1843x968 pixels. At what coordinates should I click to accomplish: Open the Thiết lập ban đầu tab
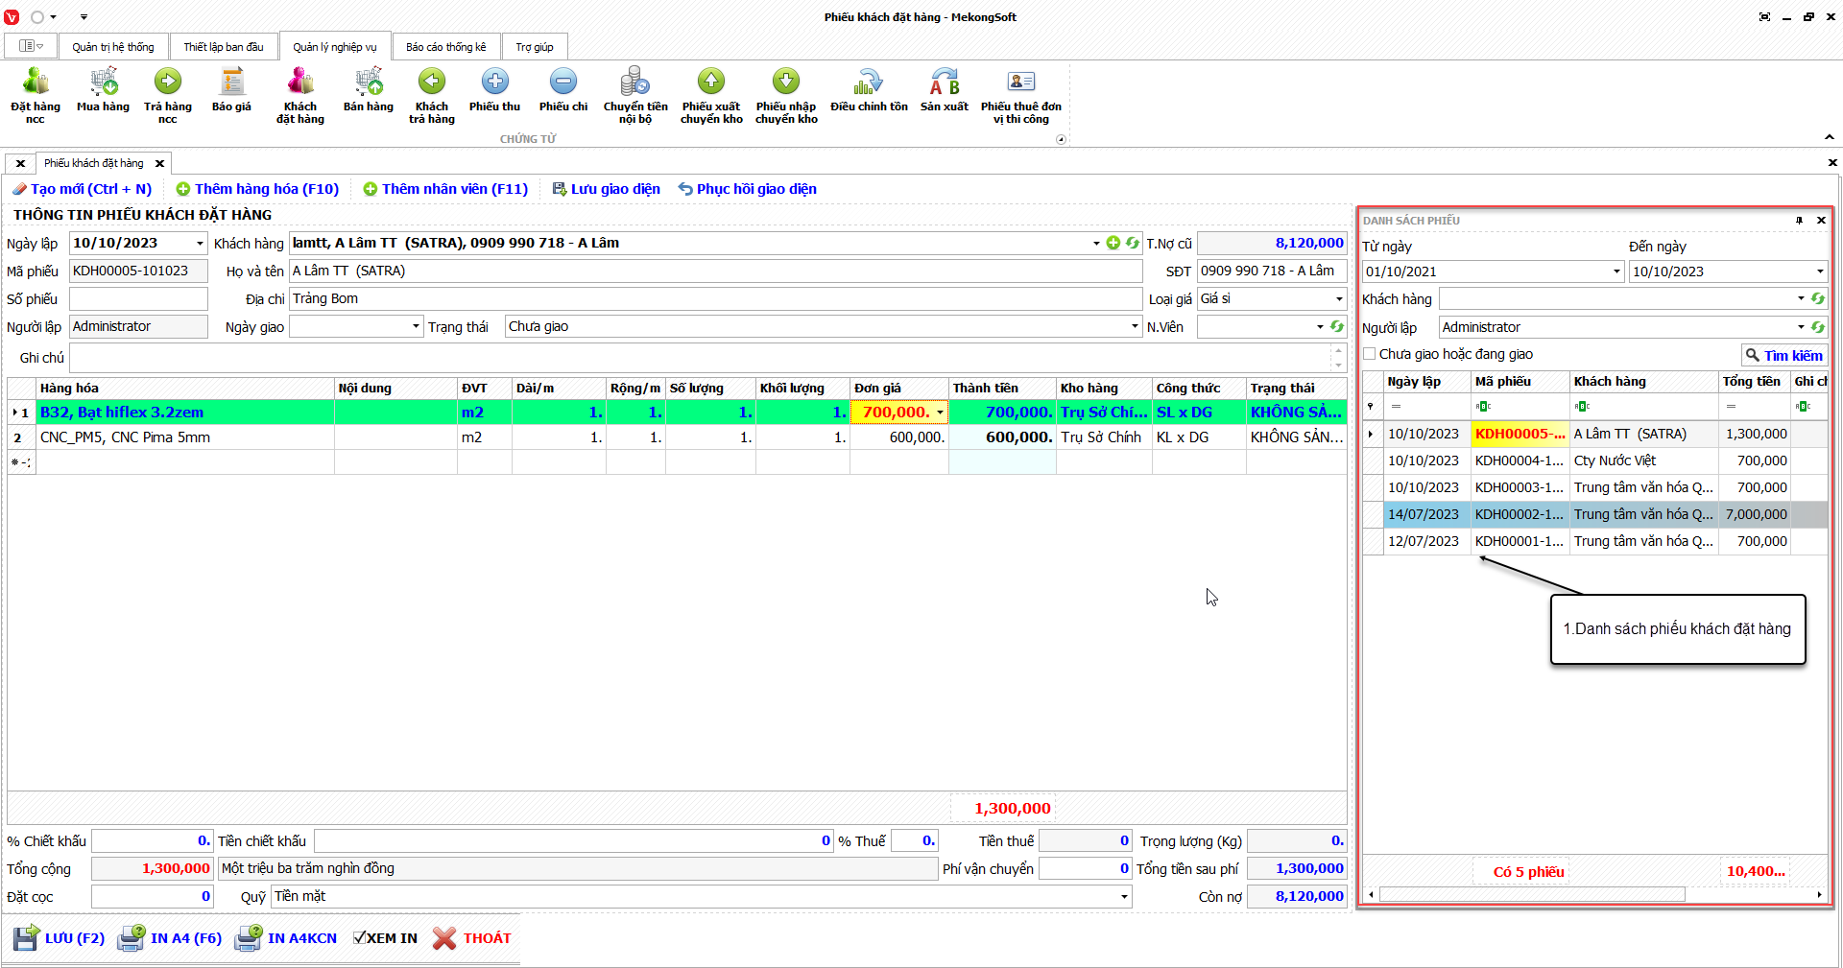click(x=224, y=47)
